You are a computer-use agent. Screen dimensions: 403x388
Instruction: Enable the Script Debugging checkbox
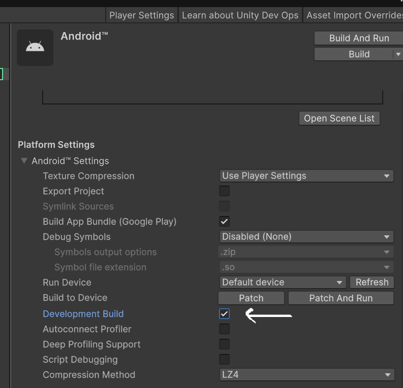[x=224, y=359]
